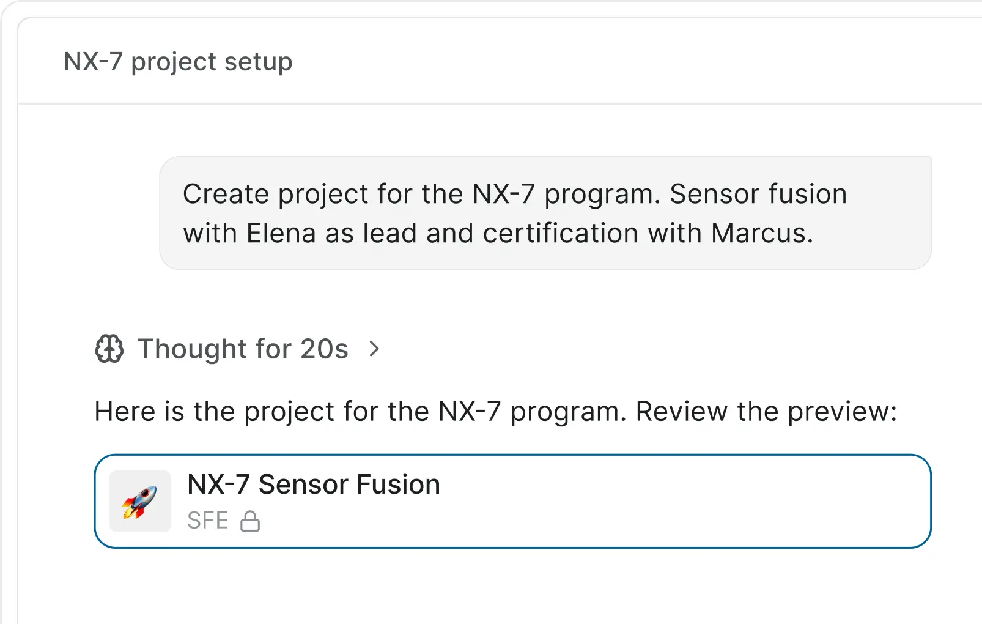Click the lock icon next to SFE
The image size is (982, 624).
(x=250, y=521)
